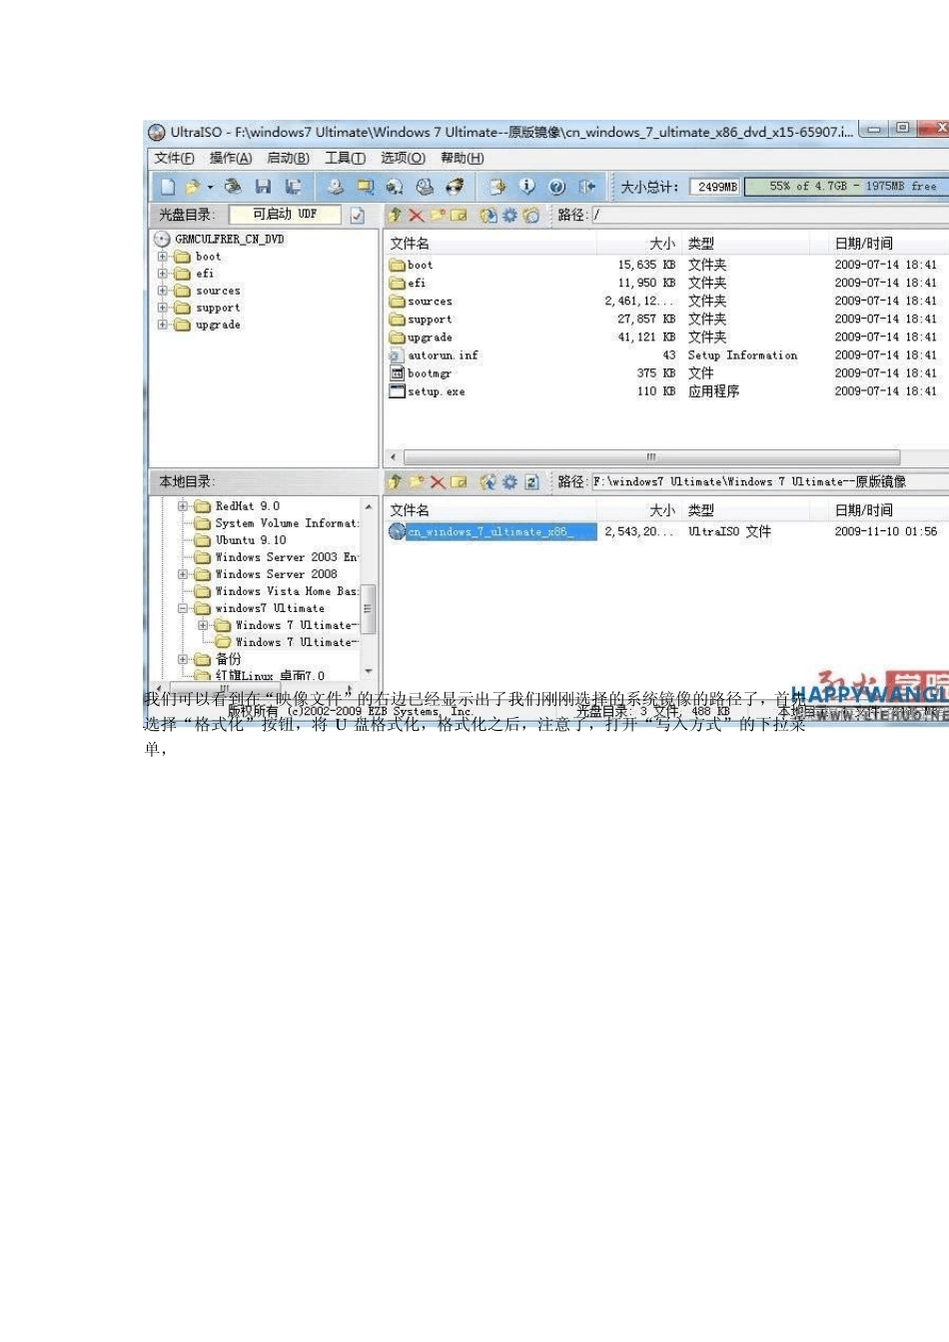Click disc pane Rename icon
The width and height of the screenshot is (949, 1342).
459,215
